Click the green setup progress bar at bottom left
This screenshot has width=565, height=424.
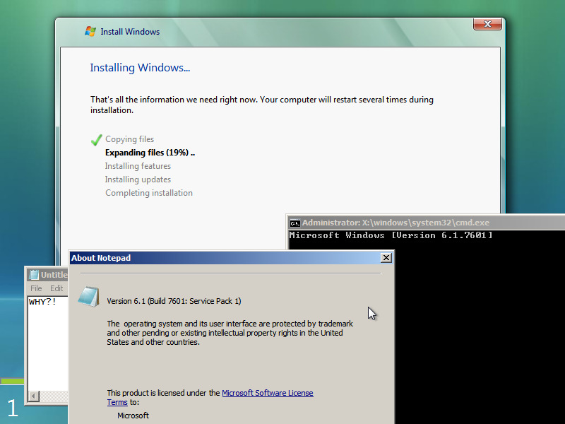(x=12, y=381)
